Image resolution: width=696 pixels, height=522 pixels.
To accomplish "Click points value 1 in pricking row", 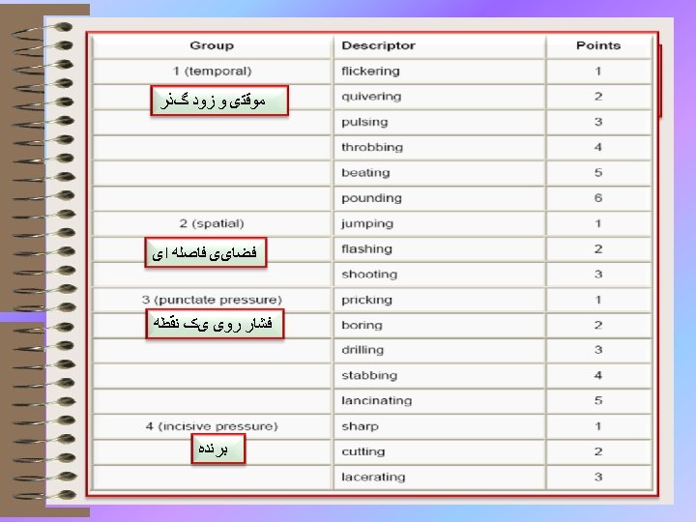I will 598,300.
